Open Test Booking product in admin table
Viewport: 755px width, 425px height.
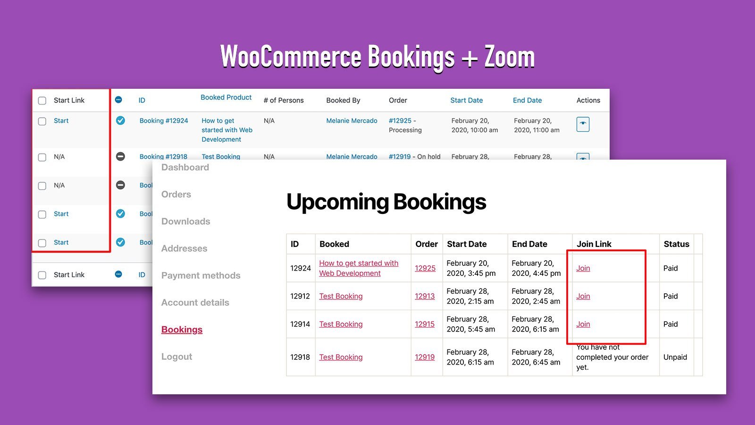221,156
